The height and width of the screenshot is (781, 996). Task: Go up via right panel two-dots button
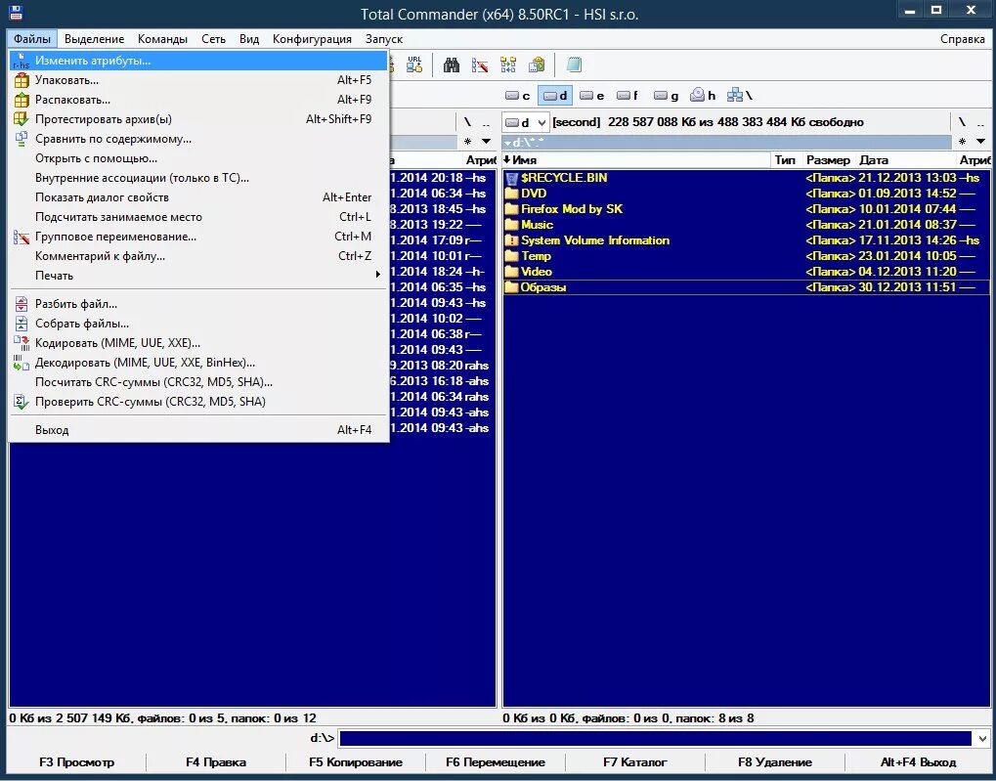click(980, 122)
